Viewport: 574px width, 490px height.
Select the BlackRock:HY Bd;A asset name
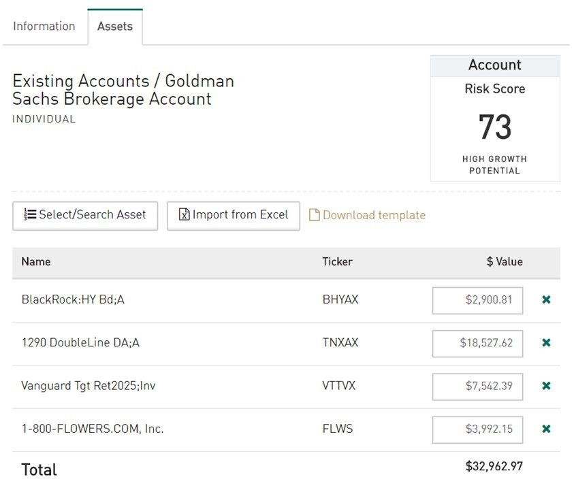(73, 299)
